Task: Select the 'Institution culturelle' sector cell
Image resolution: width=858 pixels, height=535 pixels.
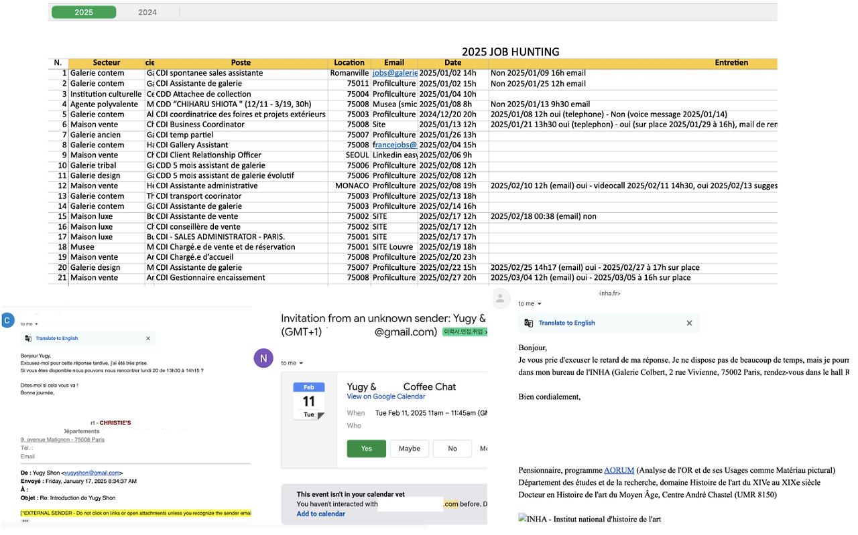Action: tap(107, 94)
